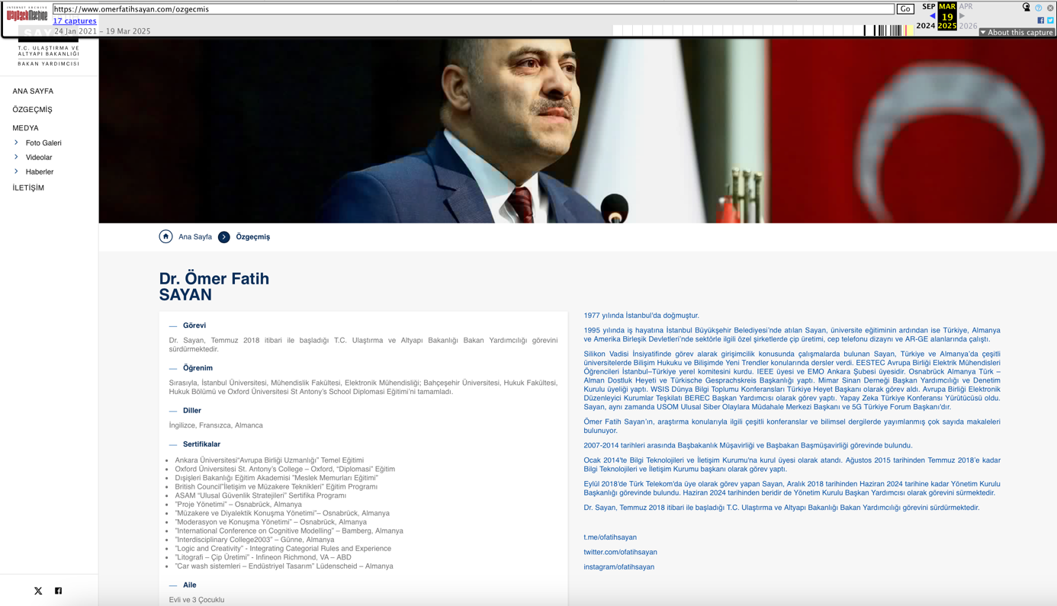Expand About this capture dropdown
The height and width of the screenshot is (606, 1057).
(x=1017, y=32)
